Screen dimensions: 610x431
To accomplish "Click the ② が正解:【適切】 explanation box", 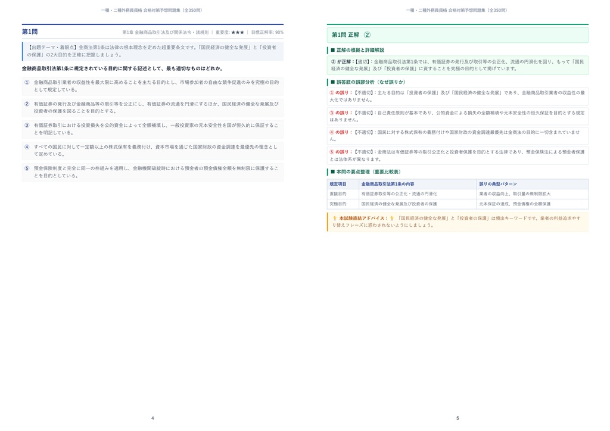I will coord(457,65).
